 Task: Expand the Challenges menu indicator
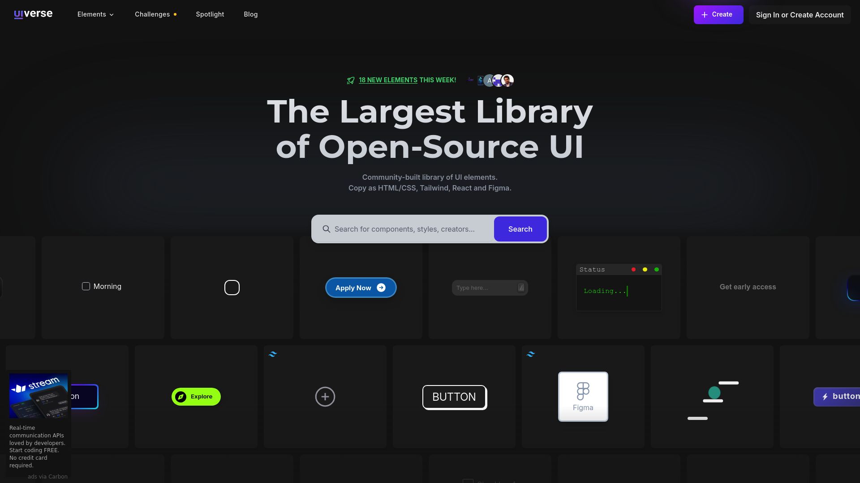(x=176, y=15)
